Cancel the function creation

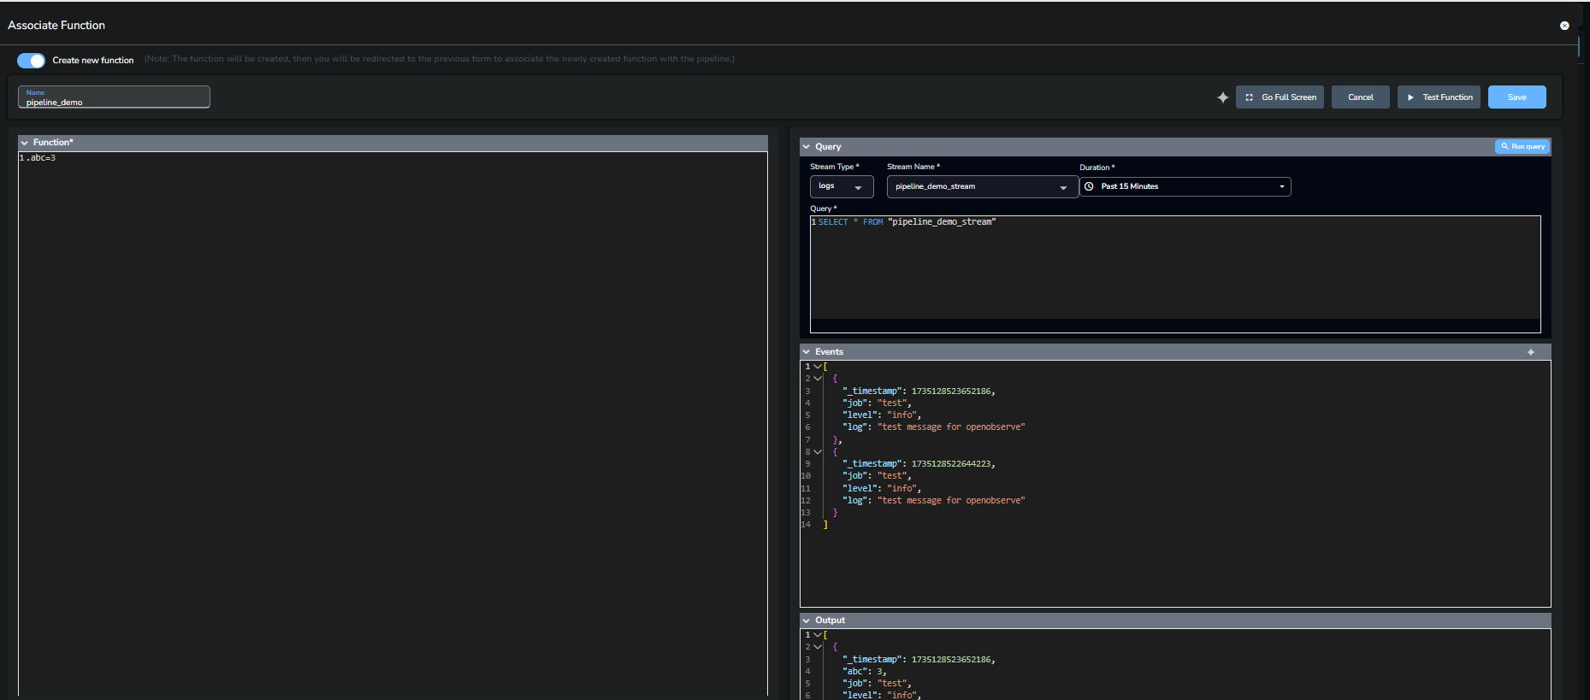(1360, 97)
